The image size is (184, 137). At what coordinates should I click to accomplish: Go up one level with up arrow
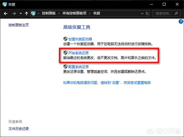26,14
